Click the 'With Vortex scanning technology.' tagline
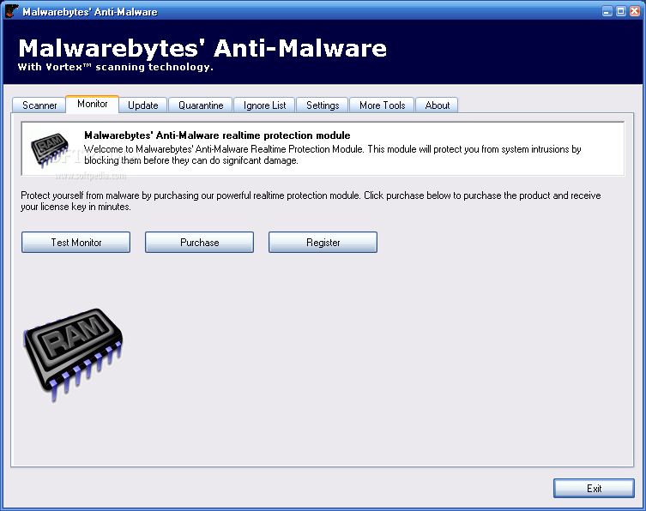The width and height of the screenshot is (646, 511). [x=115, y=67]
